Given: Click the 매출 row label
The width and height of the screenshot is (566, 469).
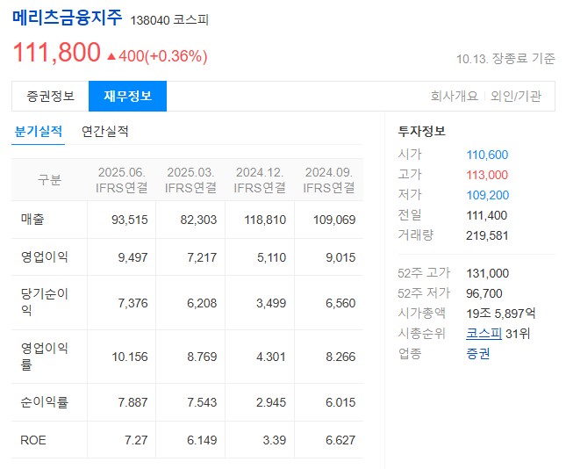Looking at the screenshot, I should [x=32, y=220].
